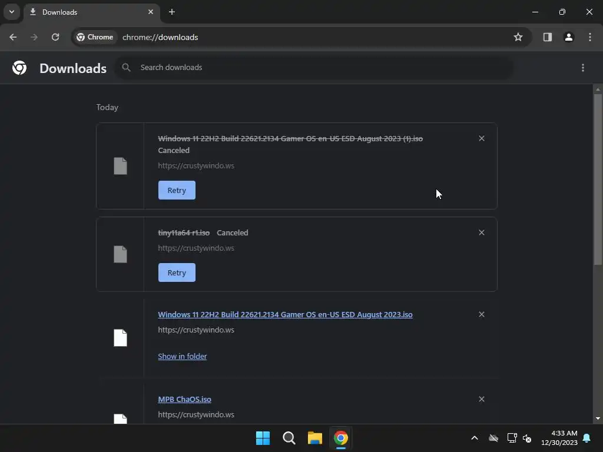Minimize the Chrome window
603x452 pixels.
point(535,12)
